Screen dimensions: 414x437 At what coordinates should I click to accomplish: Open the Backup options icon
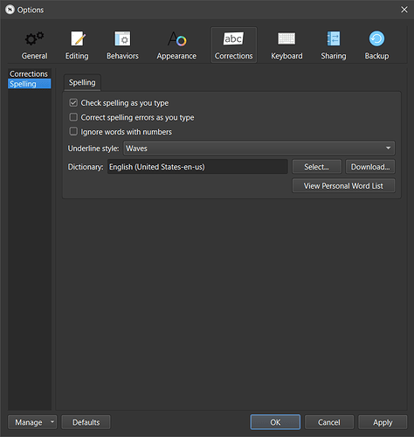point(376,38)
